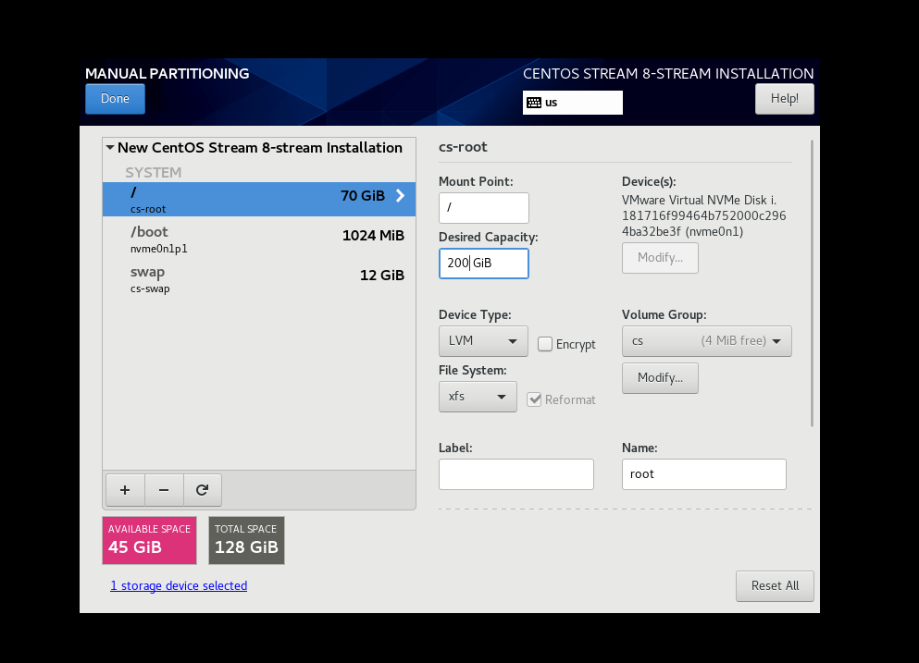Select the /boot nvme0n1p1 partition row
This screenshot has width=919, height=663.
click(x=259, y=239)
